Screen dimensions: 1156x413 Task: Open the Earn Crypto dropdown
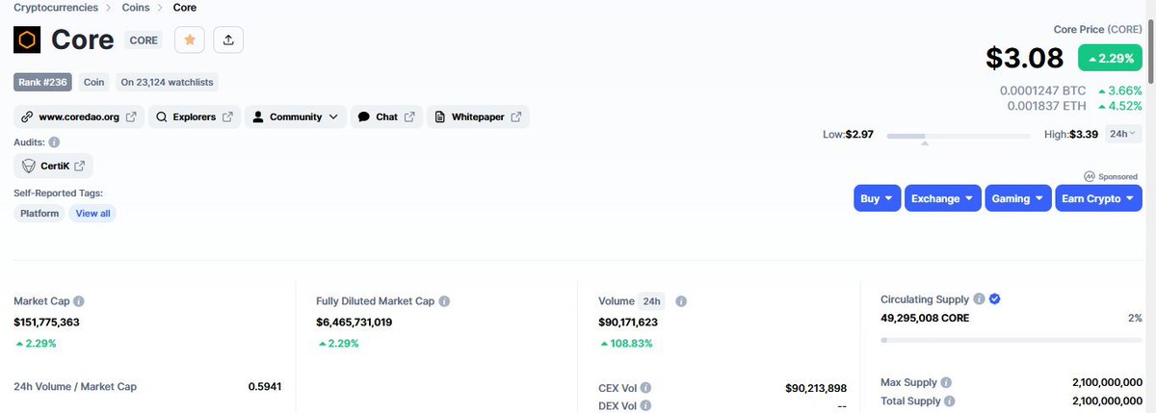(1098, 198)
